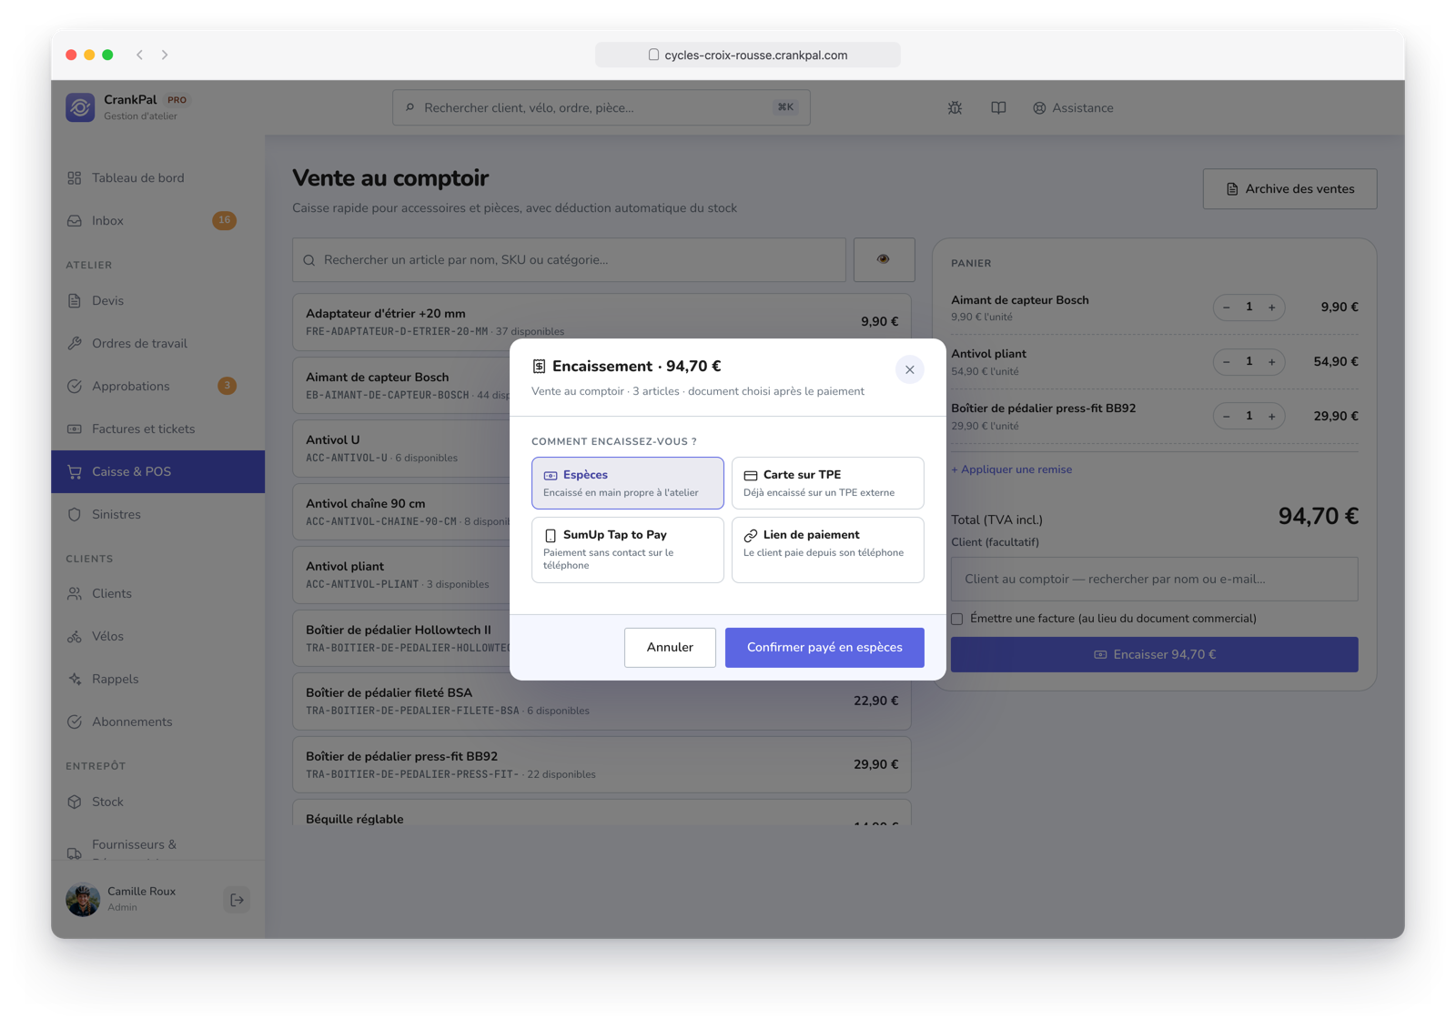The height and width of the screenshot is (1029, 1456).
Task: Go to Devis section
Action: coord(157,300)
